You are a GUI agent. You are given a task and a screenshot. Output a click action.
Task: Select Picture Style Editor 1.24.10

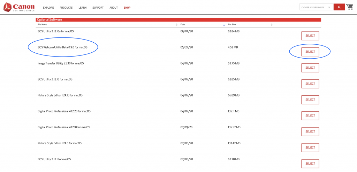click(310, 100)
